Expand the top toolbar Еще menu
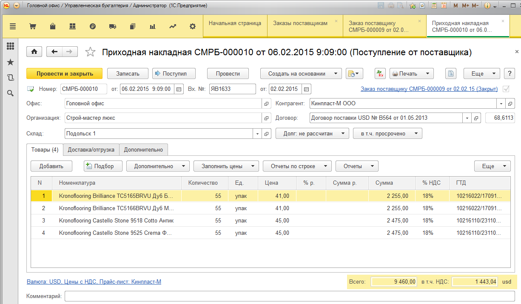This screenshot has height=304, width=521. point(481,73)
